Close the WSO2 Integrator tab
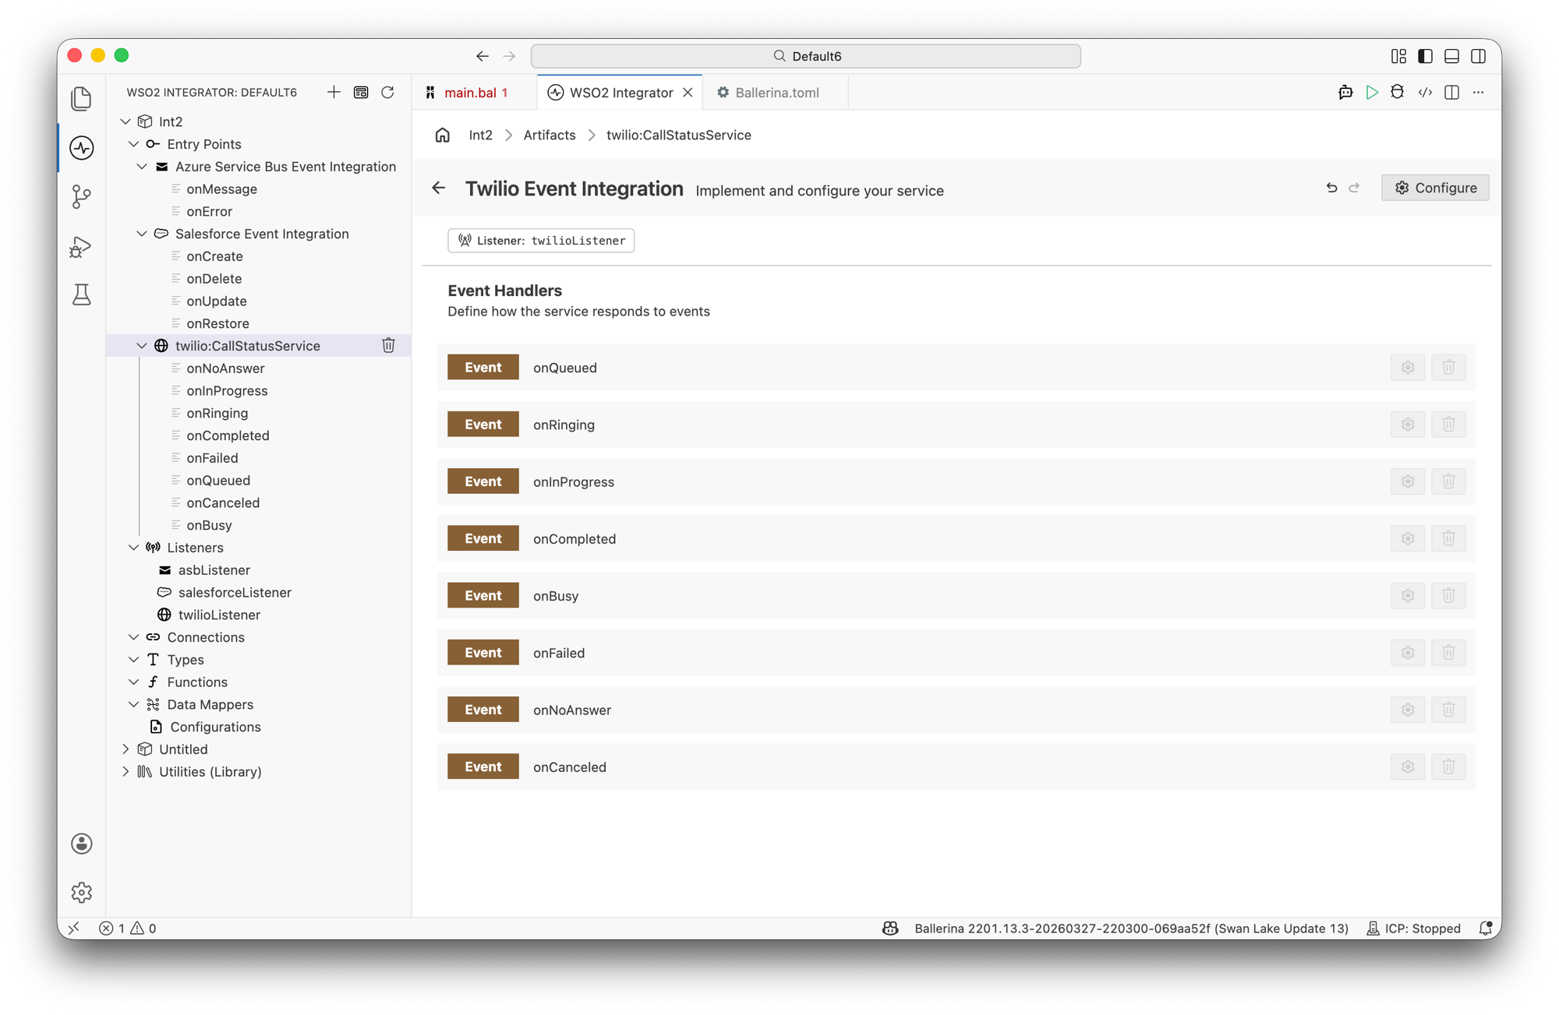The width and height of the screenshot is (1559, 1015). point(688,92)
